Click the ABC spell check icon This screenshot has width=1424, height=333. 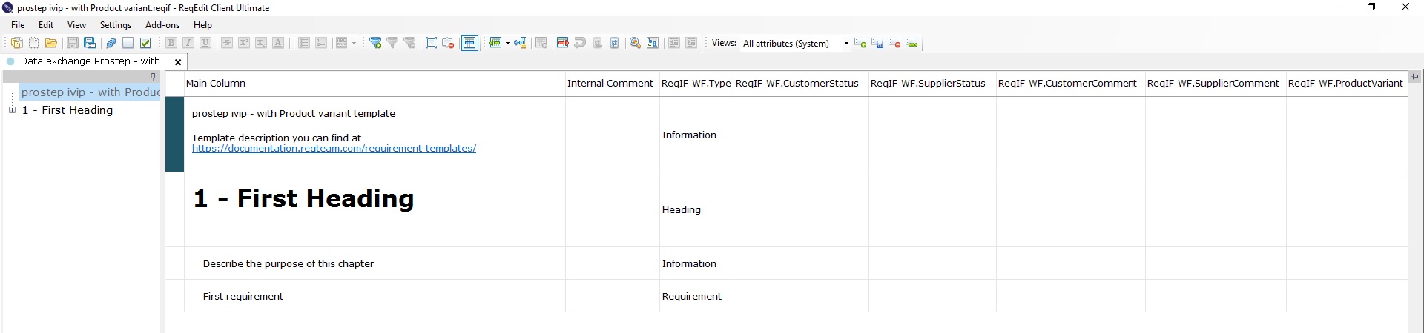342,43
